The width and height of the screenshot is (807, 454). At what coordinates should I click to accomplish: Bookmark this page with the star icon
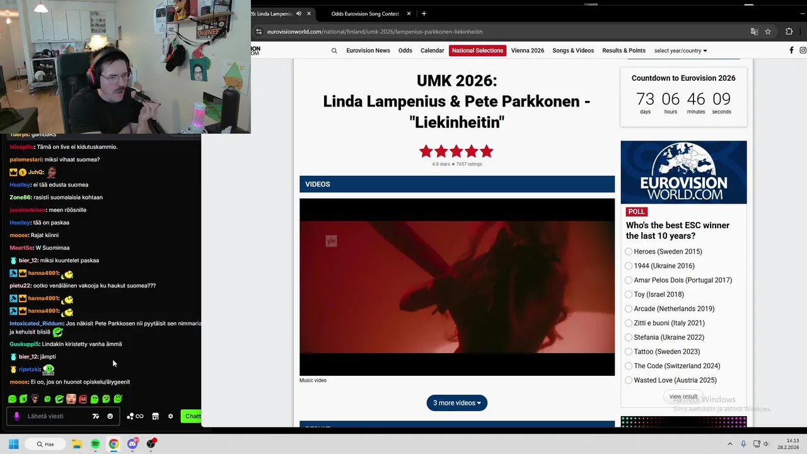pos(768,32)
